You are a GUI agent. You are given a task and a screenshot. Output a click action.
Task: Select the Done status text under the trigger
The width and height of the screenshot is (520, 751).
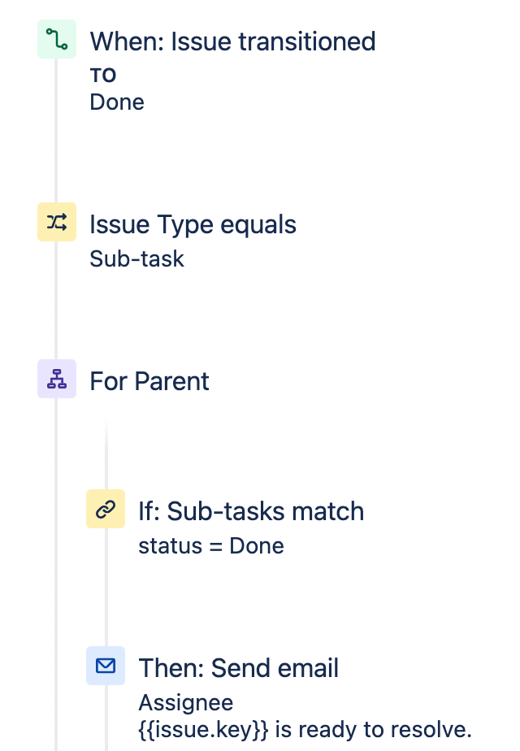coord(116,102)
